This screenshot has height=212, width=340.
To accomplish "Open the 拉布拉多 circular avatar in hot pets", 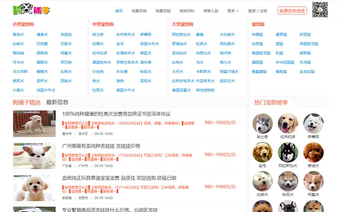I will pyautogui.click(x=288, y=123).
